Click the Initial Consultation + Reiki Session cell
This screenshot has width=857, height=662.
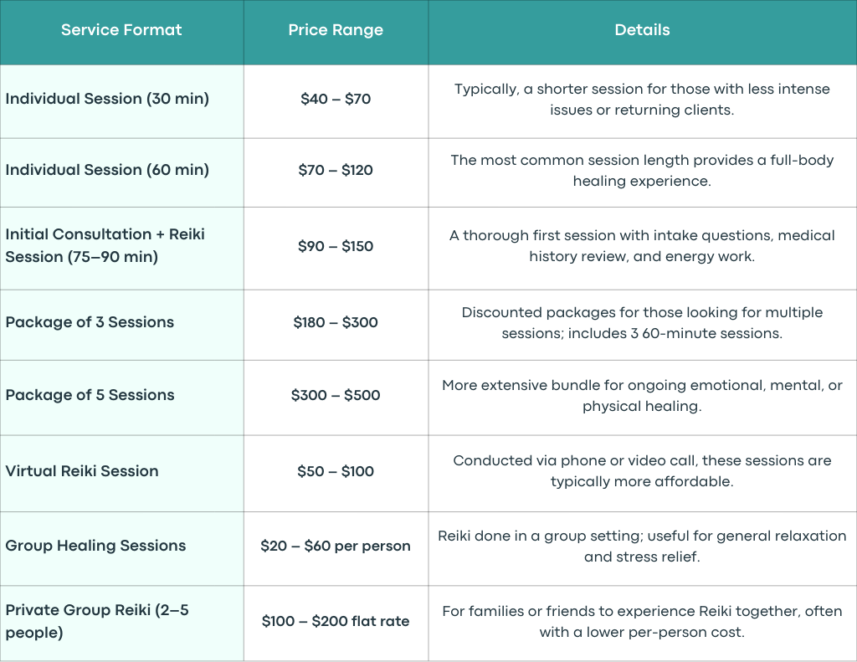[x=121, y=249]
